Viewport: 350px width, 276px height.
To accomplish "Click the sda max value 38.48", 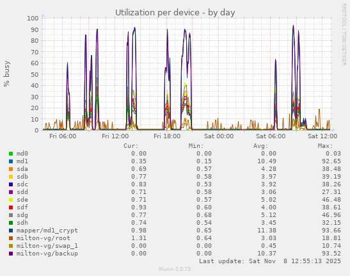I will [x=331, y=169].
